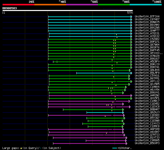Select the UniRef100_Q015P1 label
Image resolution: width=164 pixels, height=150 pixels.
147,98
